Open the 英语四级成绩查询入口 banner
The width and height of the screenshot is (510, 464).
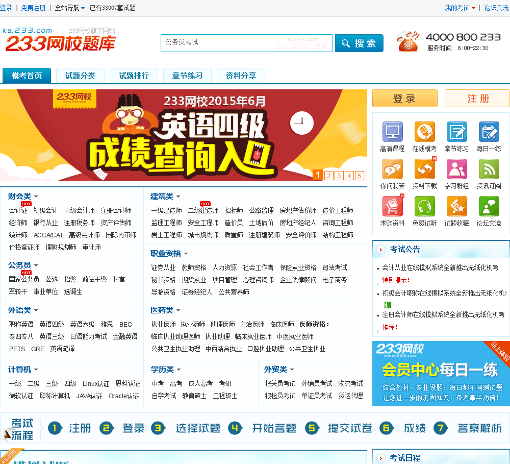point(184,135)
